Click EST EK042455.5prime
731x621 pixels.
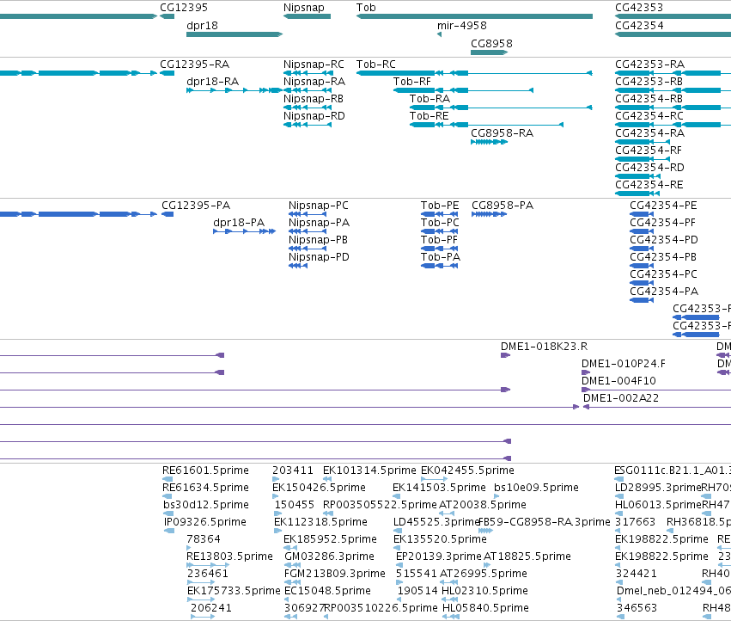[x=434, y=479]
